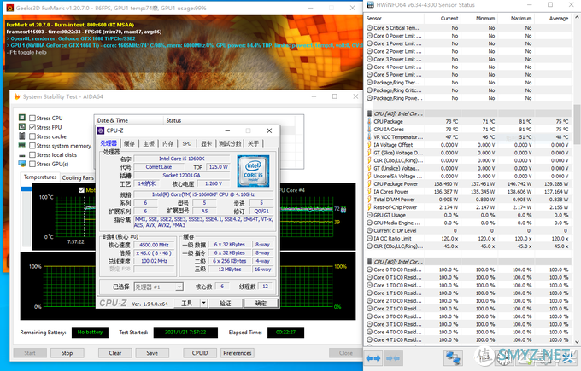Enable Stress system memory checkbox
Screen dimensions: 581x371
(x=32, y=146)
